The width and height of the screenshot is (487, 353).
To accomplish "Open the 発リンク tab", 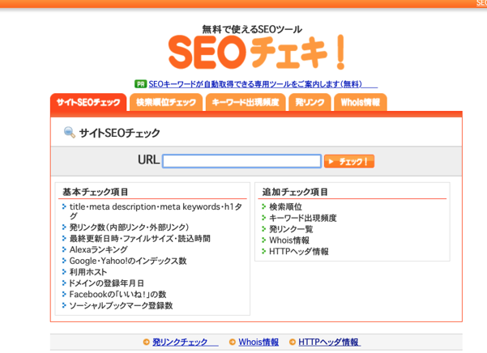I will click(x=310, y=102).
